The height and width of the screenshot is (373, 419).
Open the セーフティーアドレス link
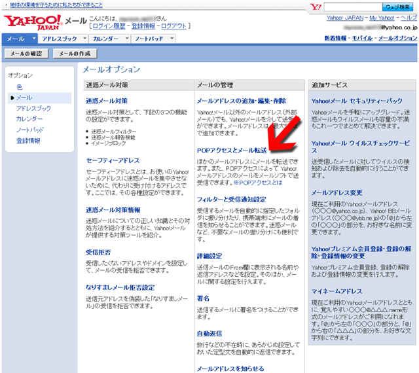point(113,160)
